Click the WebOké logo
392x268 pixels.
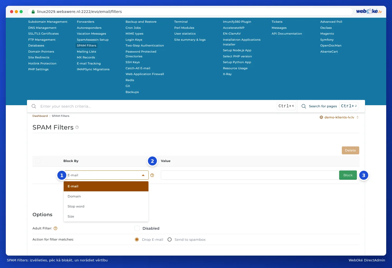[369, 11]
